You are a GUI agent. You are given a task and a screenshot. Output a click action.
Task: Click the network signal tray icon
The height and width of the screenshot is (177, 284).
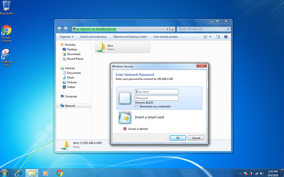[x=256, y=174]
